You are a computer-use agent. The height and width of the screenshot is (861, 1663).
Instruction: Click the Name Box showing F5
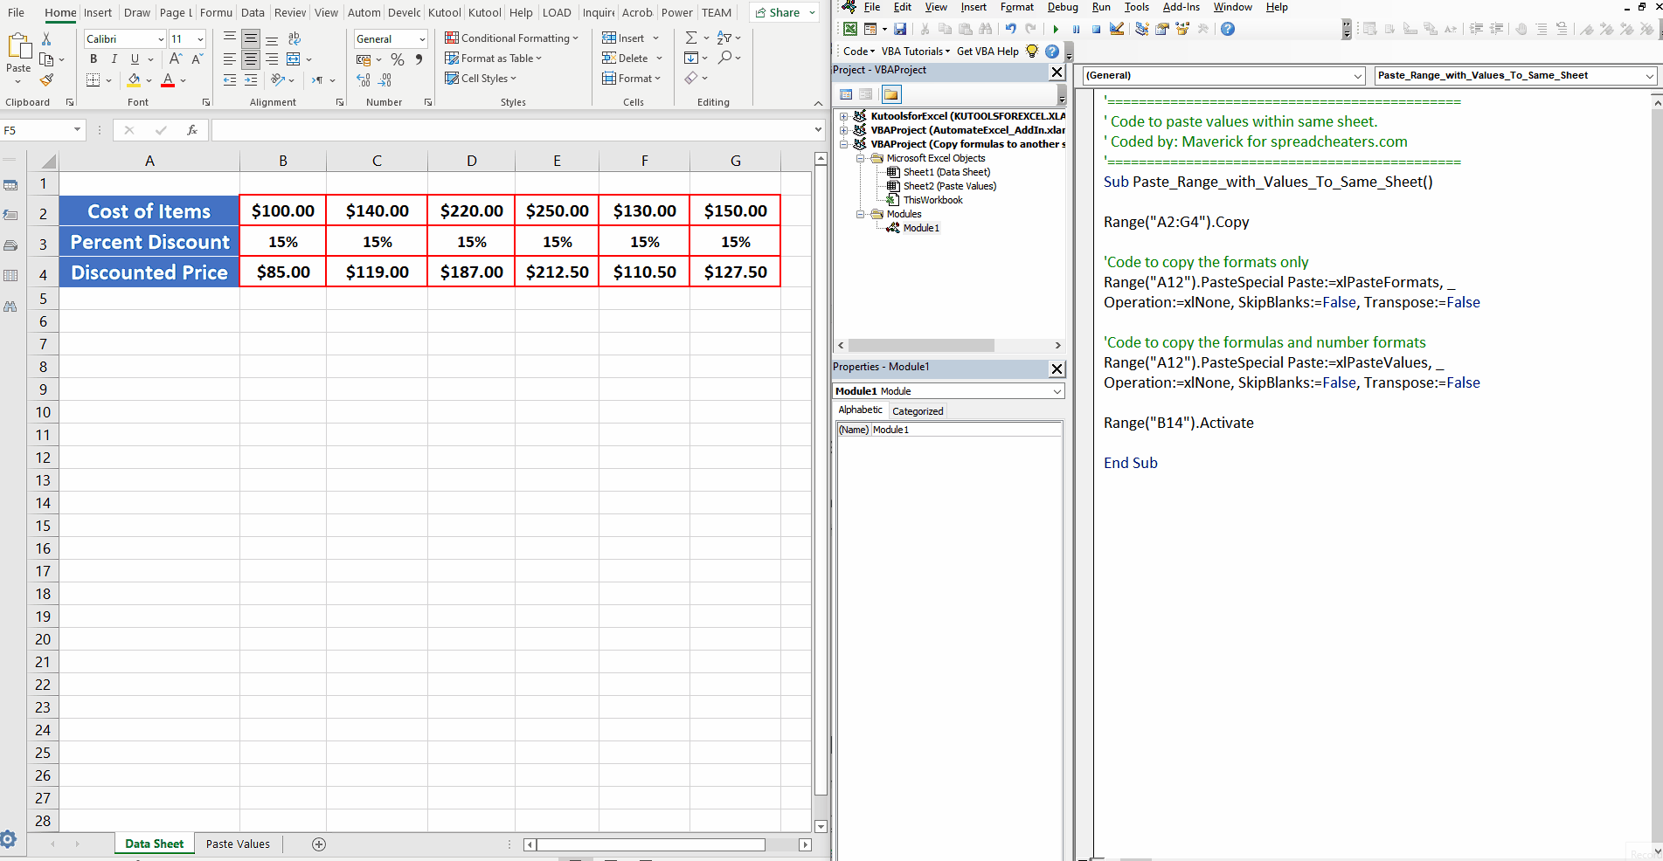coord(42,130)
